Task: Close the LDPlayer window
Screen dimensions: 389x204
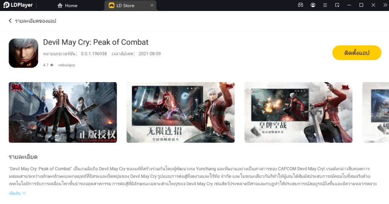Action: click(373, 5)
